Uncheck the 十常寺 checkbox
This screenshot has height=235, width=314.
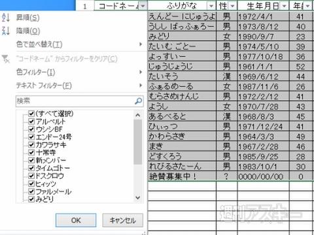(x=31, y=152)
